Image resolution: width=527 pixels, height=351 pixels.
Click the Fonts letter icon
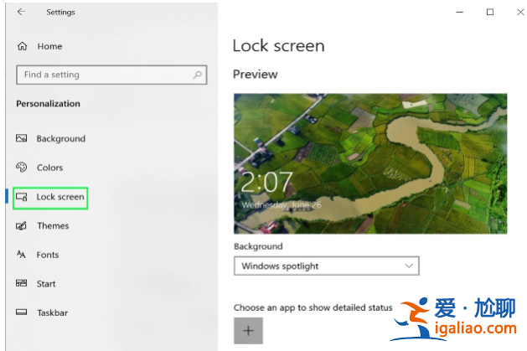click(21, 255)
